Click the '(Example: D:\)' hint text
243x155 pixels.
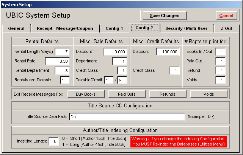[x=201, y=117]
